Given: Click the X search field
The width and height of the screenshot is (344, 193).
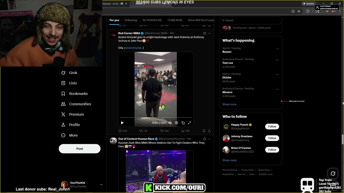Looking at the screenshot, I should pos(251,20).
